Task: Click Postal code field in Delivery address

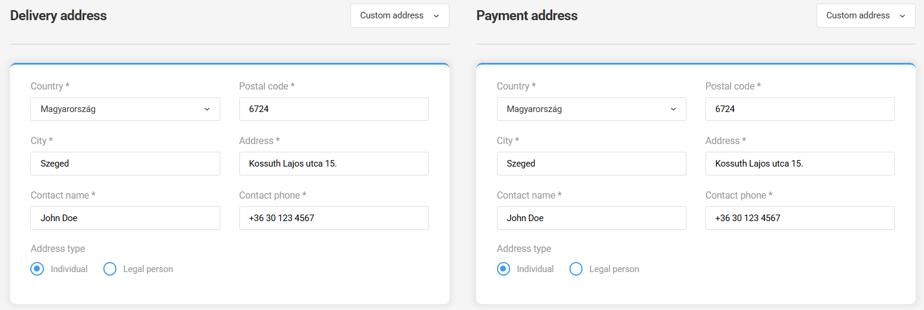Action: click(x=334, y=109)
